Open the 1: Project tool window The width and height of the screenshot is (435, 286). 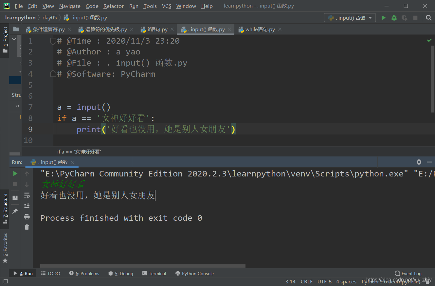pos(5,40)
